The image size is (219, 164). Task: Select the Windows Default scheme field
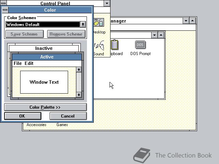click(43, 25)
